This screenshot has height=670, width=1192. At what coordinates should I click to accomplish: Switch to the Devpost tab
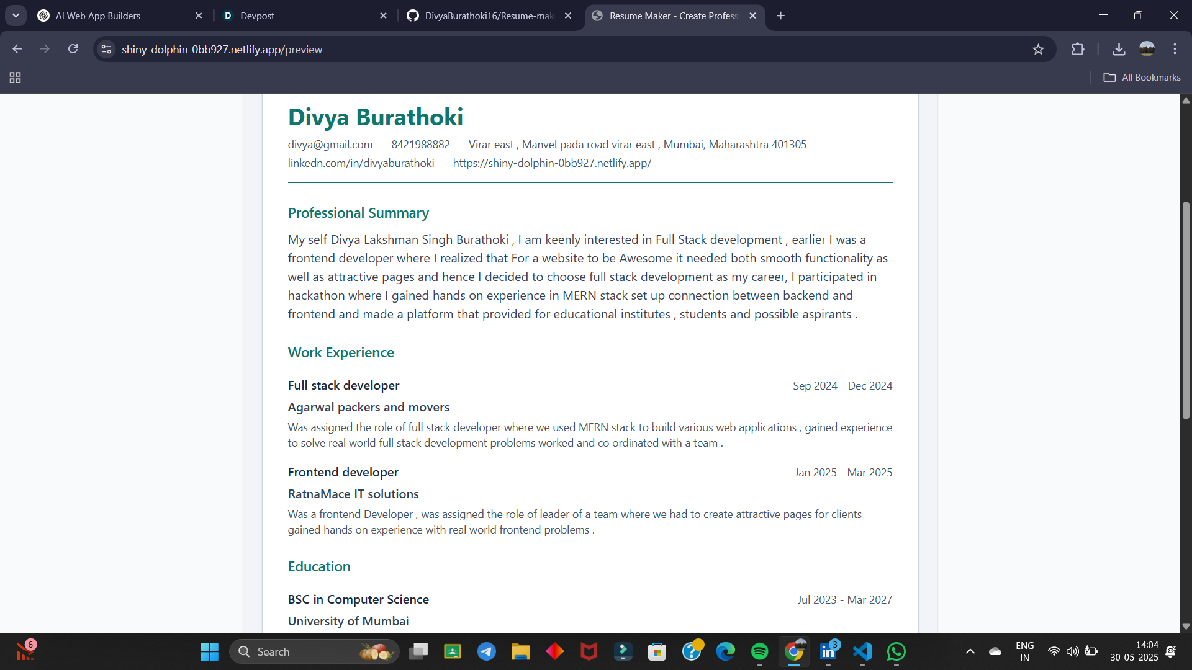(258, 16)
